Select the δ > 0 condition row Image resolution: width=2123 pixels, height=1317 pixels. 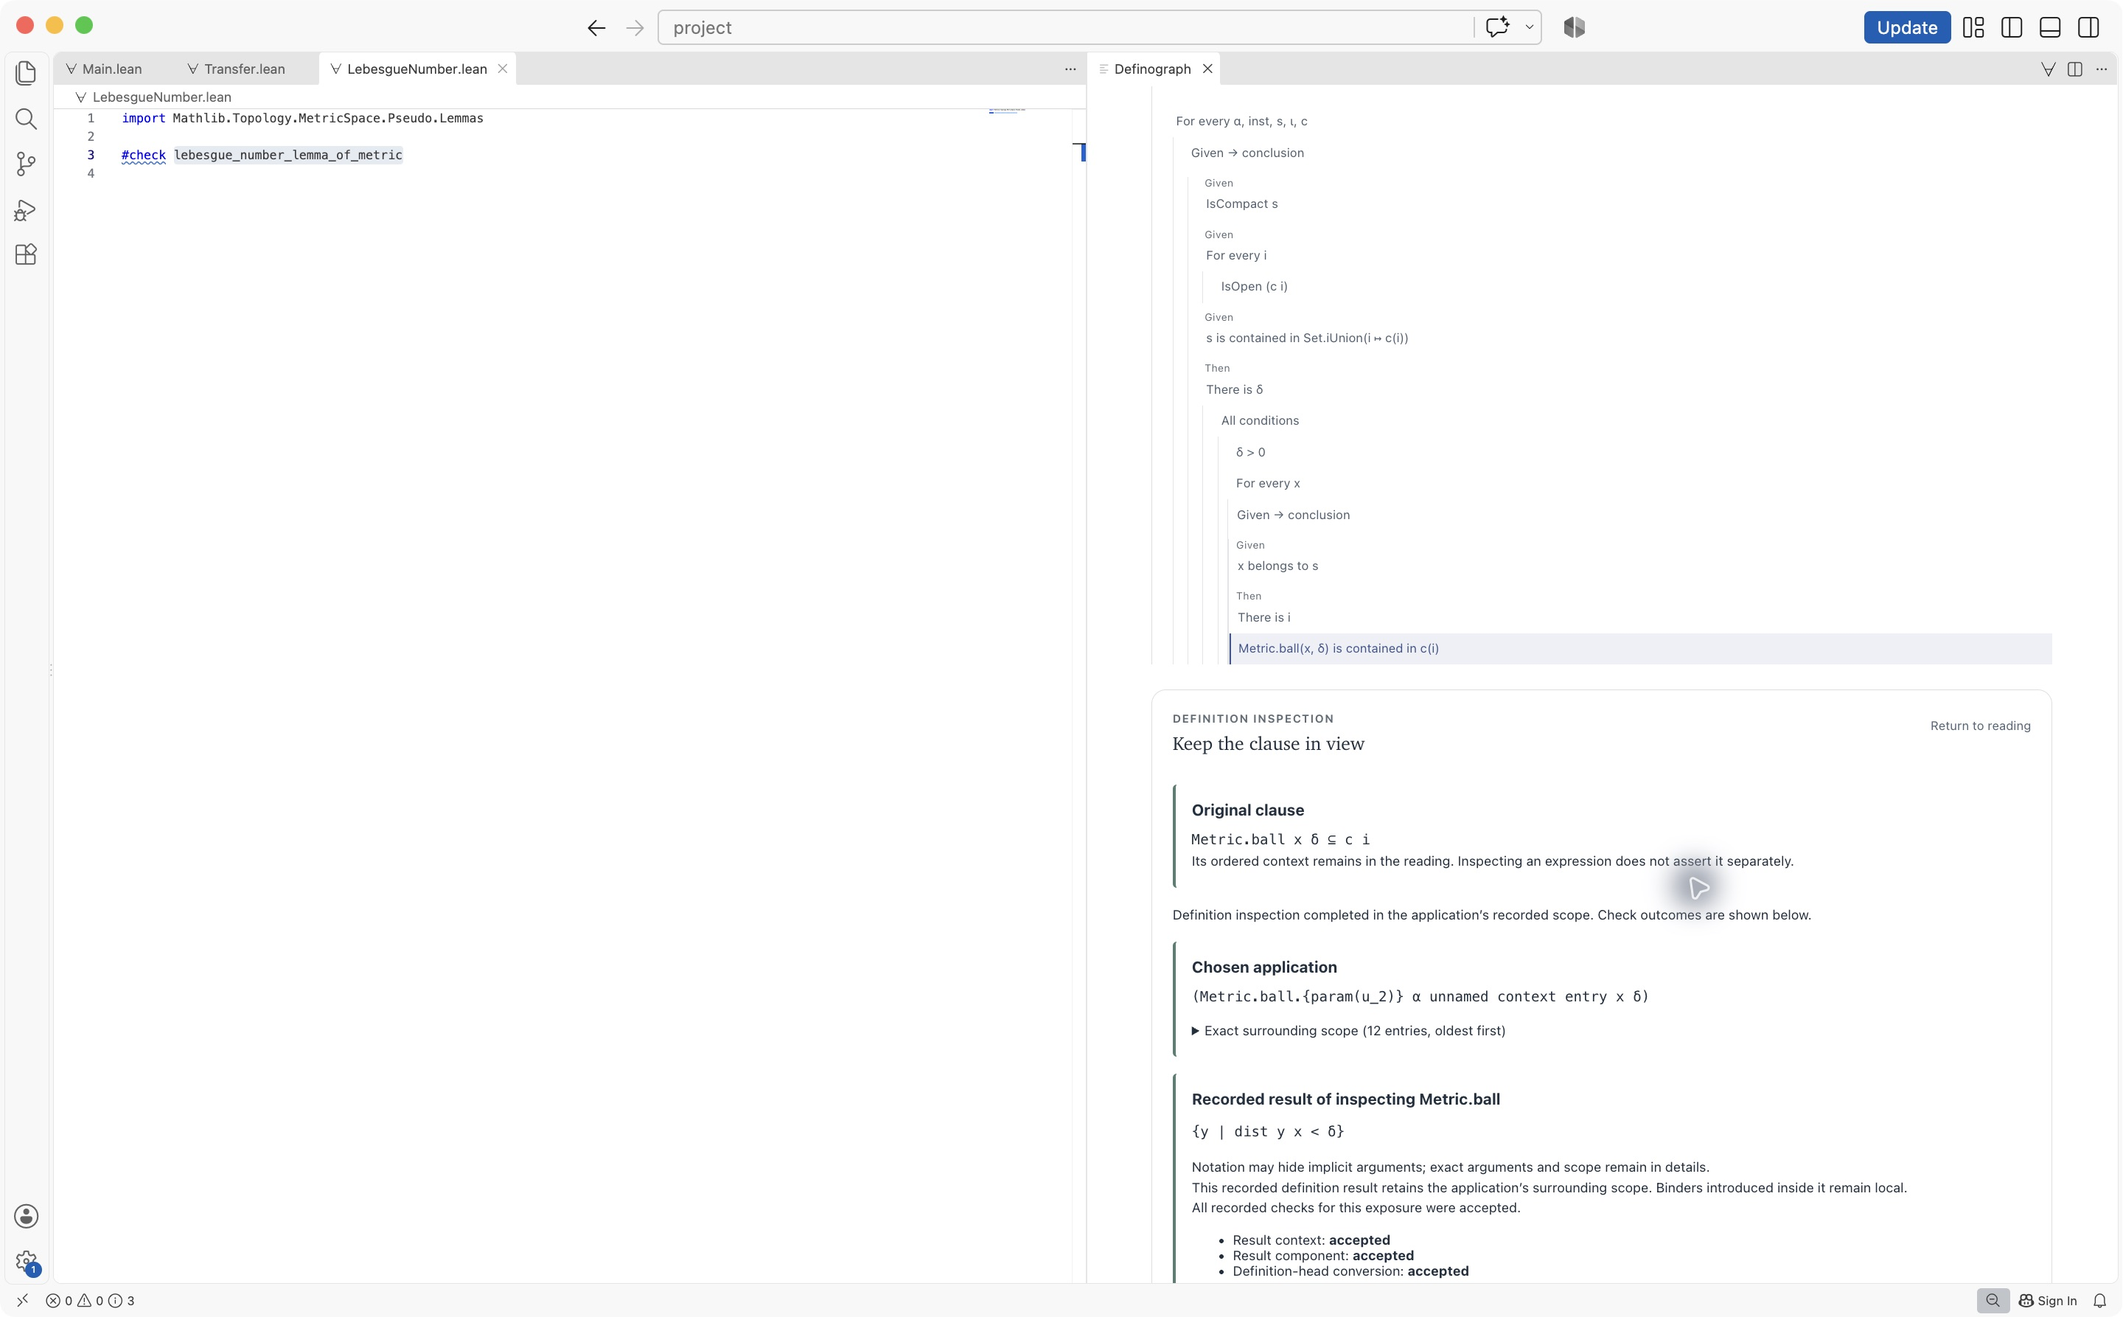click(x=1250, y=452)
